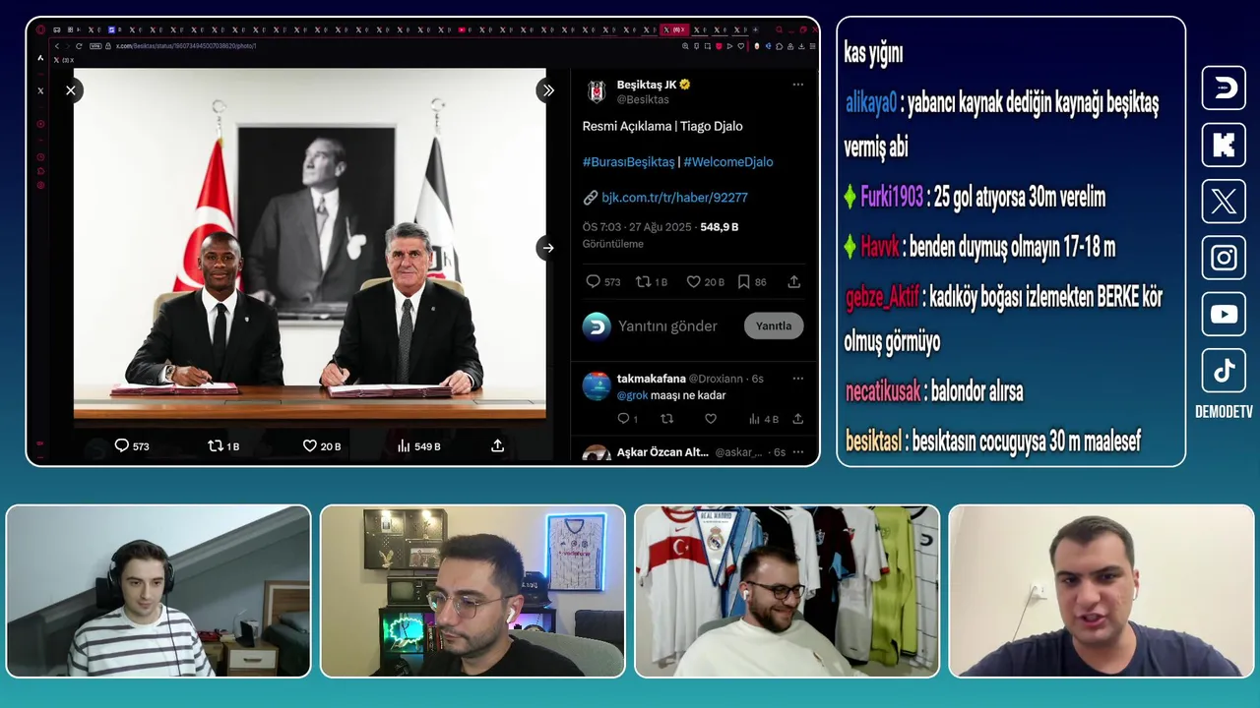Select chat username Furki1903
The image size is (1260, 708).
click(x=892, y=197)
